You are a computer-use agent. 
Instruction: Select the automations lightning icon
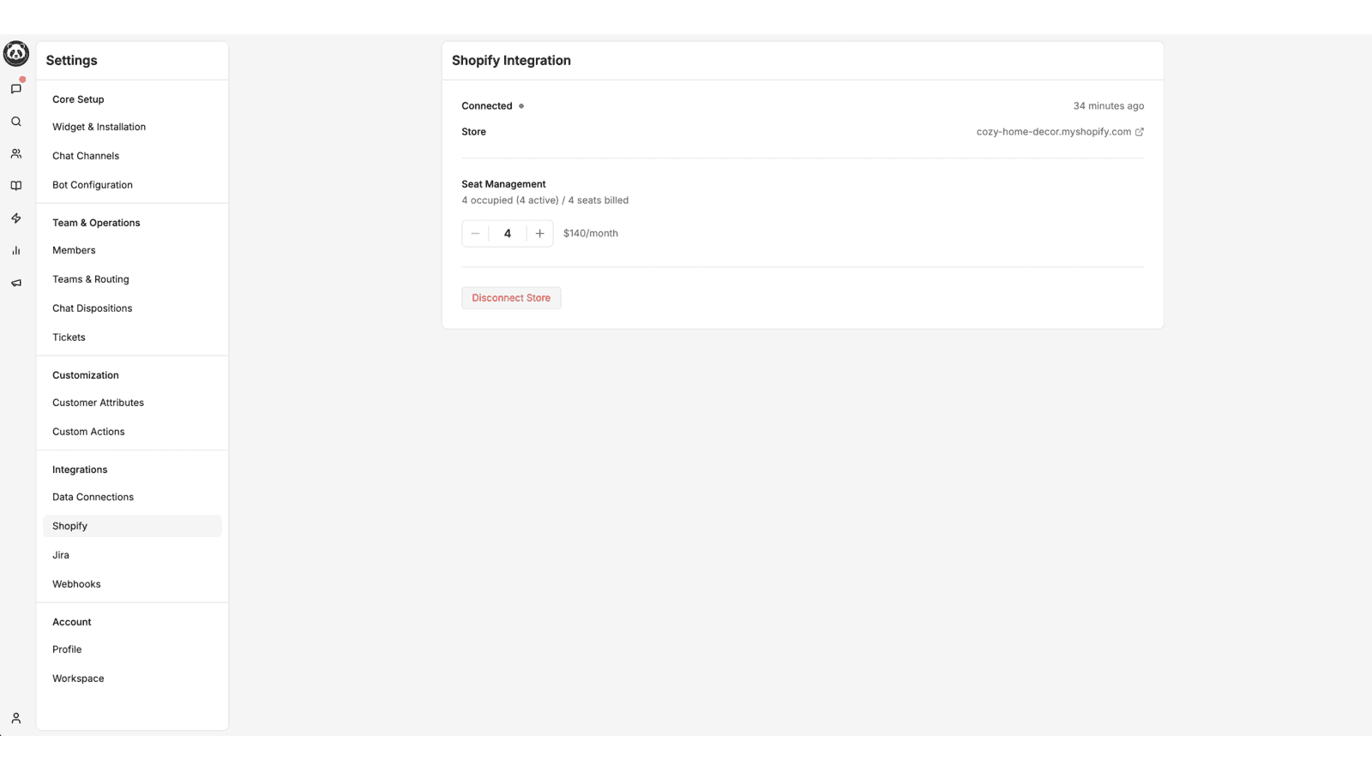15,218
